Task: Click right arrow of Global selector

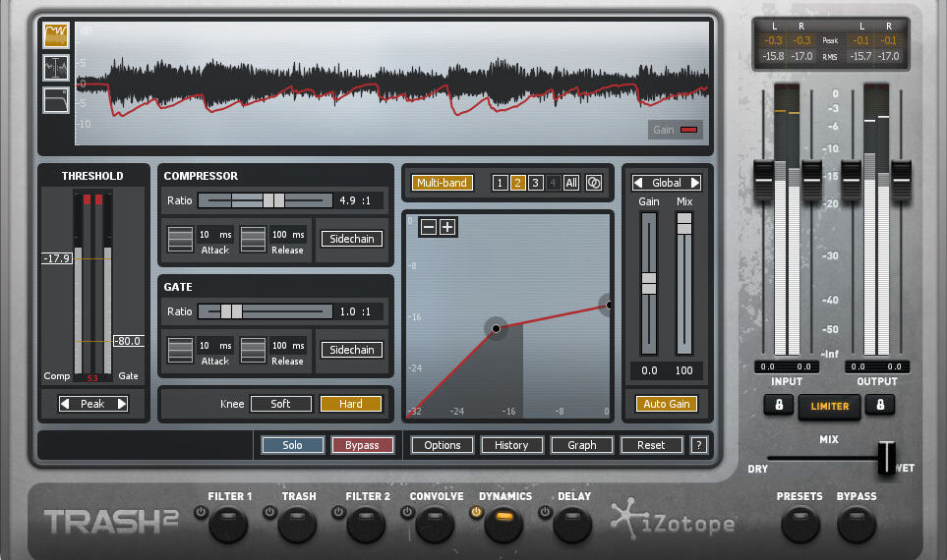Action: pyautogui.click(x=694, y=183)
